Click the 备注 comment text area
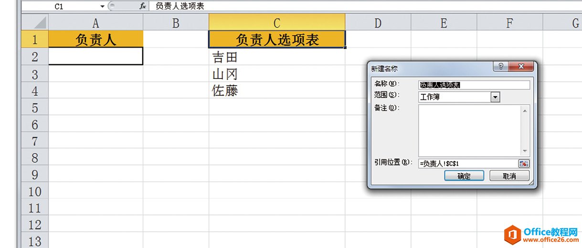The width and height of the screenshot is (582, 248). coord(470,130)
